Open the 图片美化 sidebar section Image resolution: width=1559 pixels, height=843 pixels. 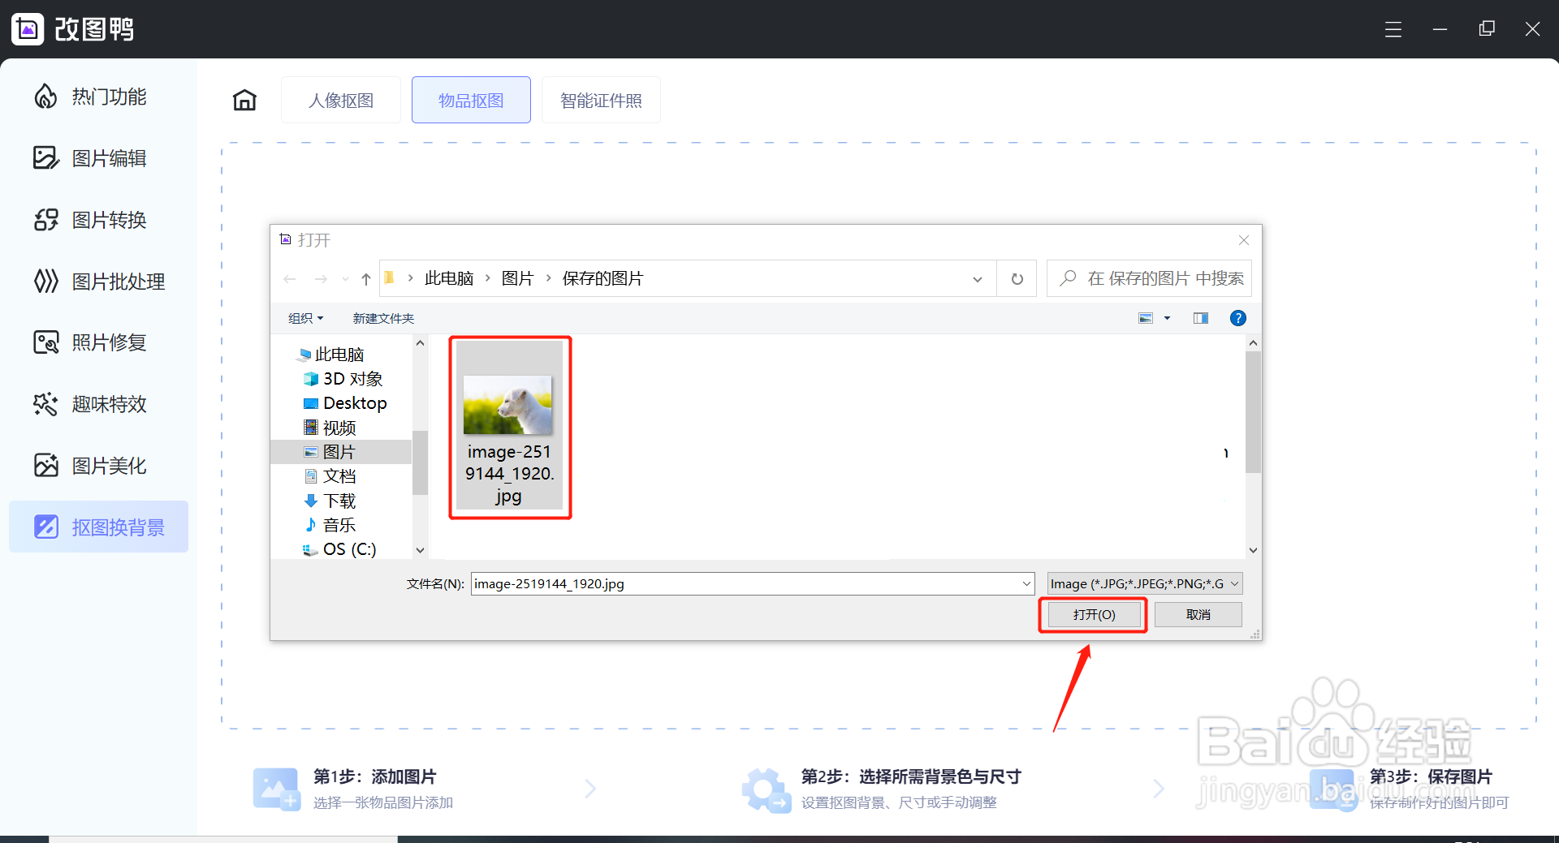[89, 466]
